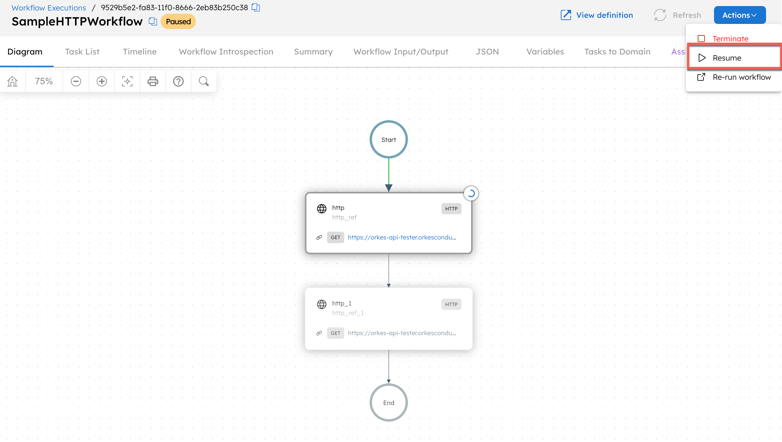The width and height of the screenshot is (782, 442).
Task: Switch to the Task List tab
Action: pos(82,51)
